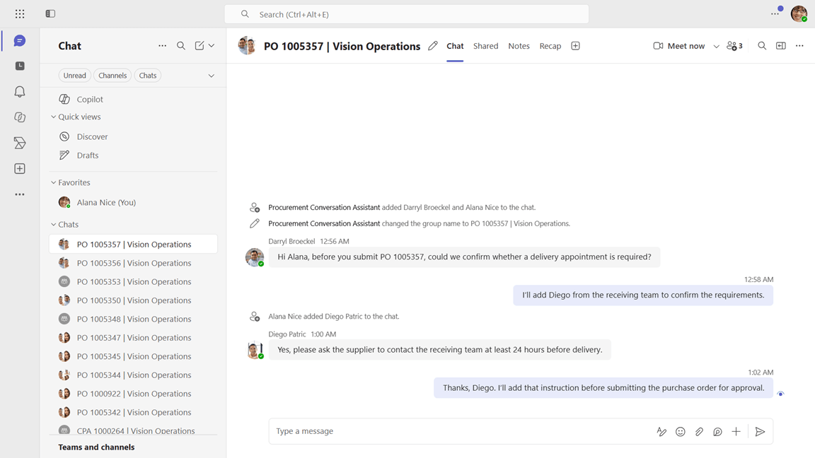
Task: Open Copilot in the chat list
Action: [133, 99]
